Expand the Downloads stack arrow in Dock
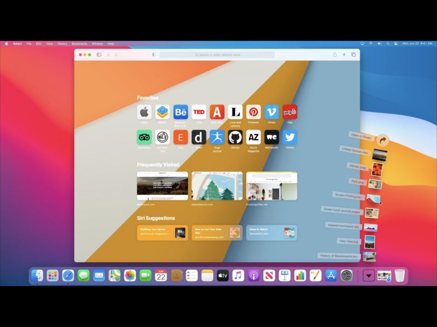 369,276
